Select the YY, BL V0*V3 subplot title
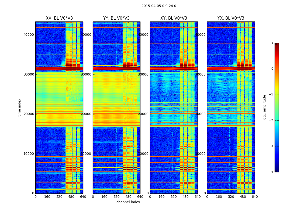 coord(116,18)
